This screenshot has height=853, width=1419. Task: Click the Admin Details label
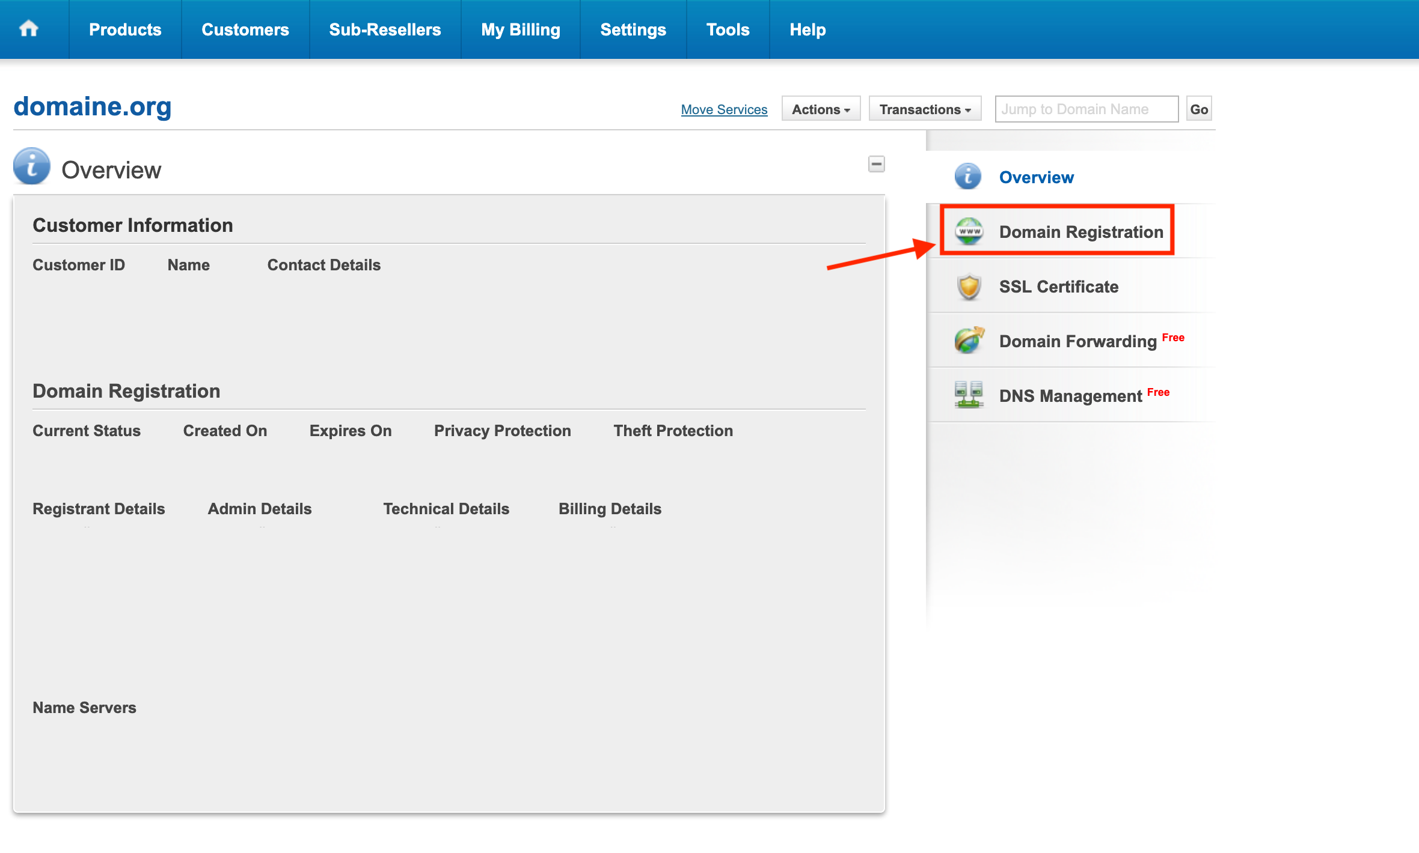coord(260,509)
